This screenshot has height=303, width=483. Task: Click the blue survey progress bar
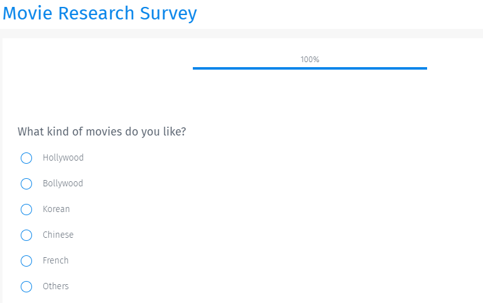click(310, 68)
